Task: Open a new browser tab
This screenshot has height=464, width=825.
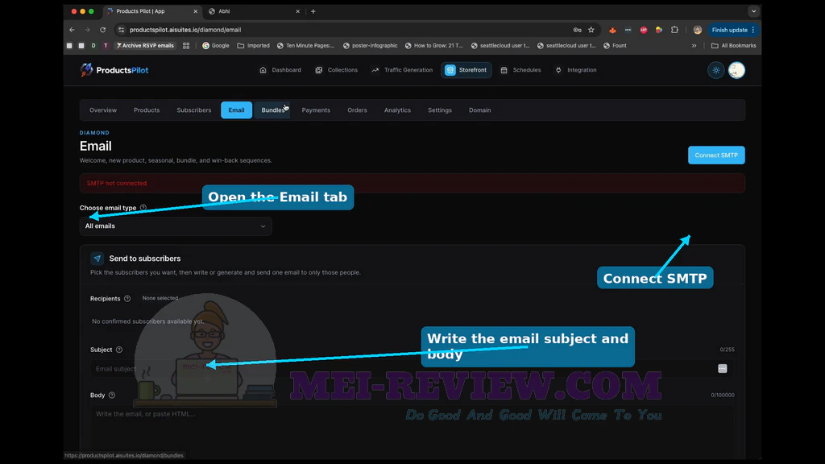Action: click(x=313, y=11)
